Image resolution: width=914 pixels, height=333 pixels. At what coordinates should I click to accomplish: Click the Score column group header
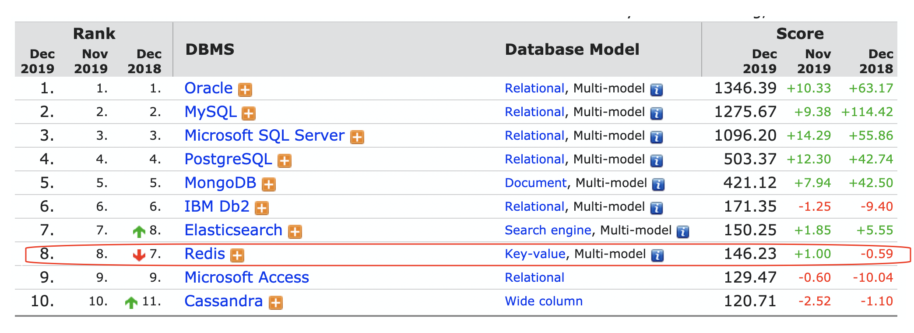click(x=800, y=34)
